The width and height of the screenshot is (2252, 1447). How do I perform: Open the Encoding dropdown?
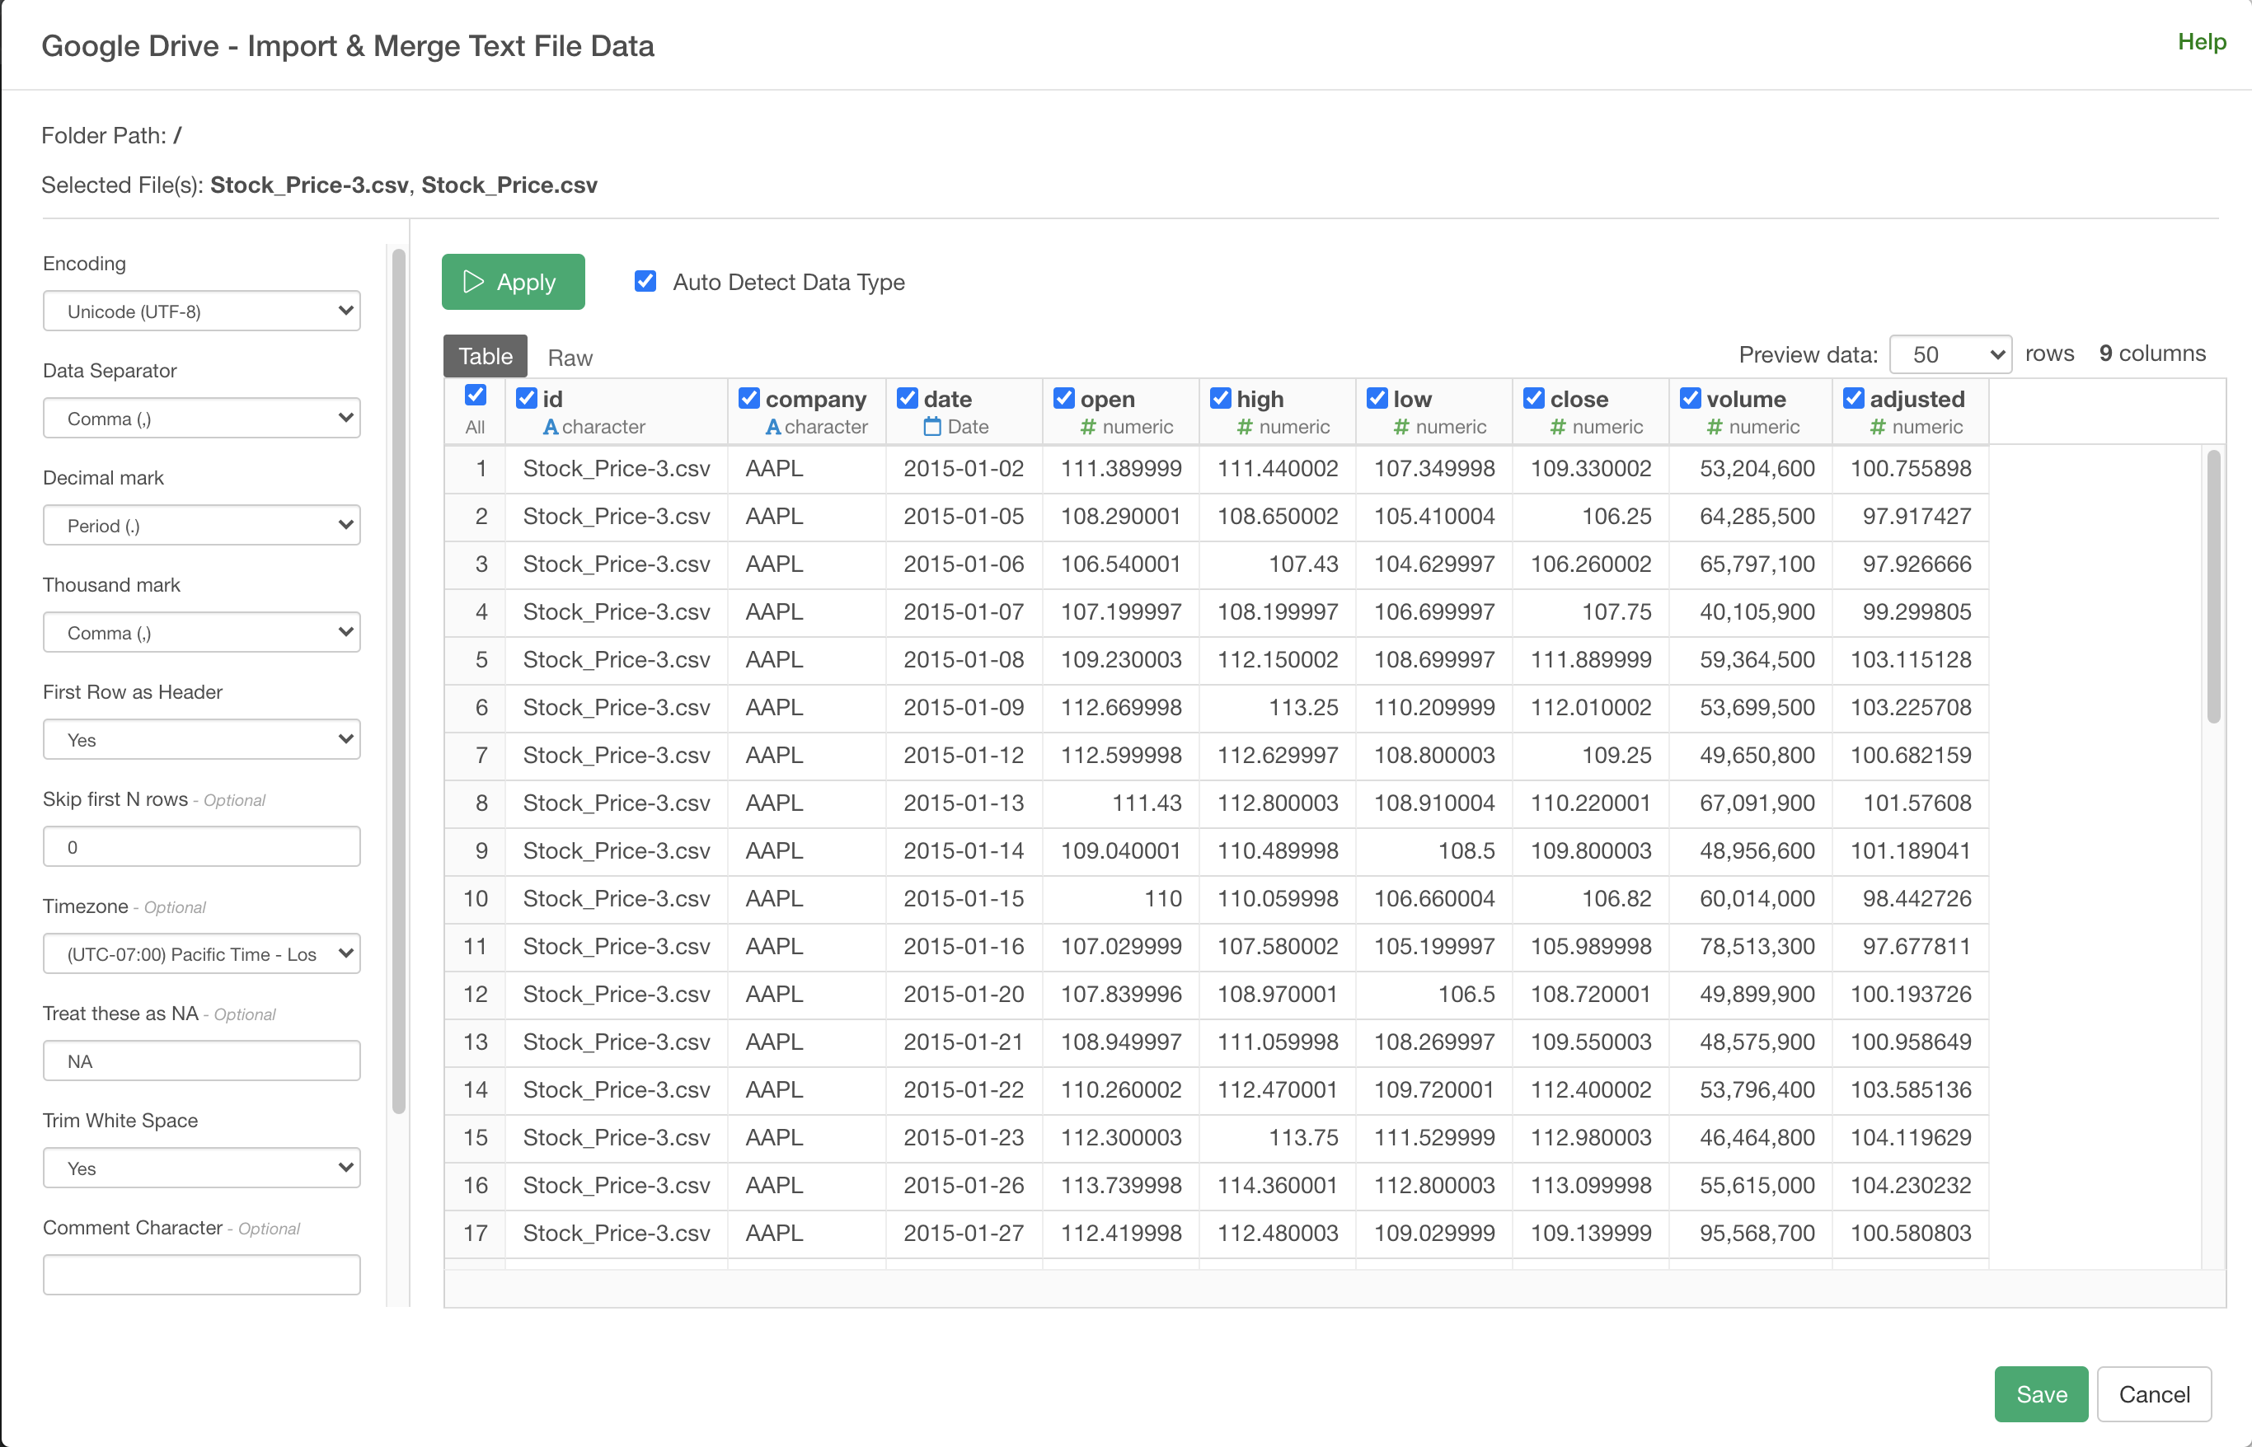[x=201, y=311]
